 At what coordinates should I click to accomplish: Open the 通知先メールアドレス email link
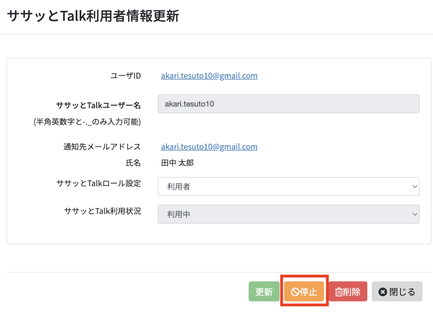click(x=209, y=147)
